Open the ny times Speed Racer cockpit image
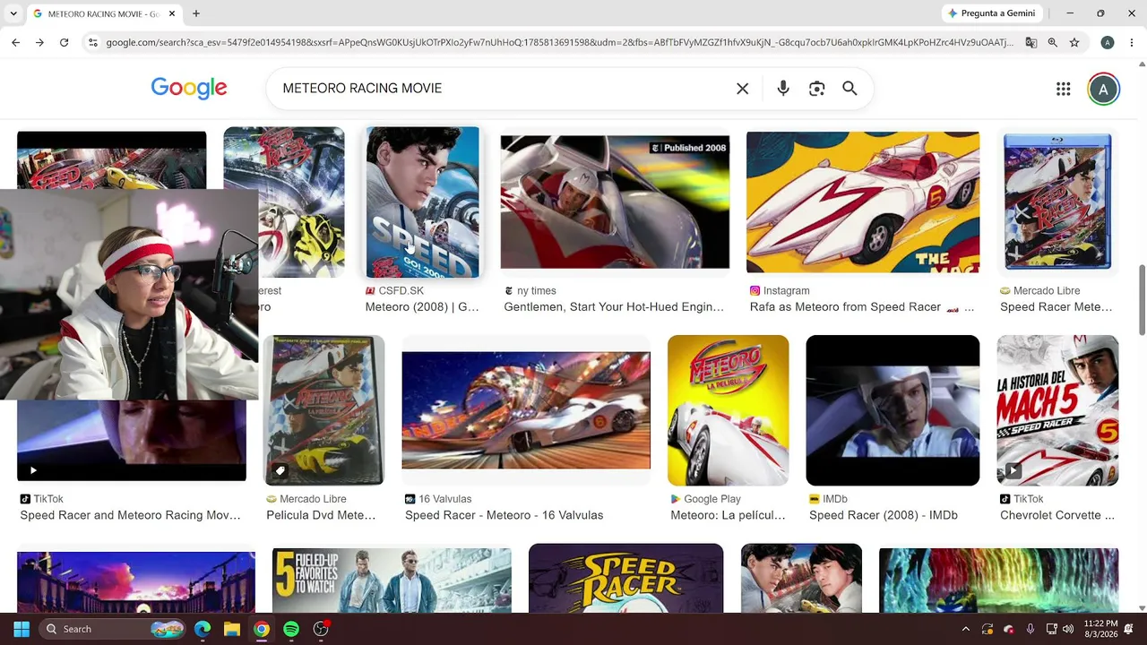 615,202
